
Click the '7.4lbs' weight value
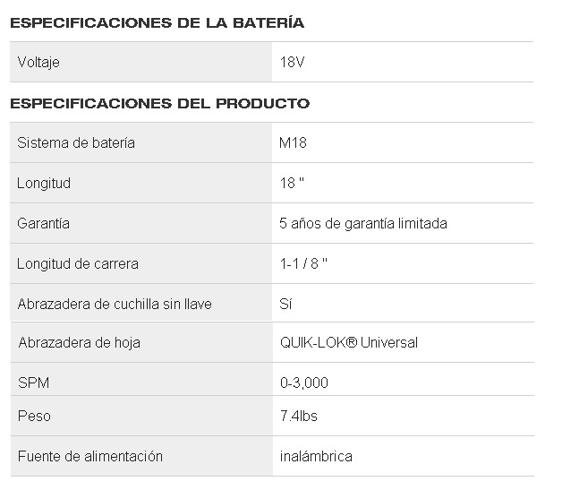[299, 417]
